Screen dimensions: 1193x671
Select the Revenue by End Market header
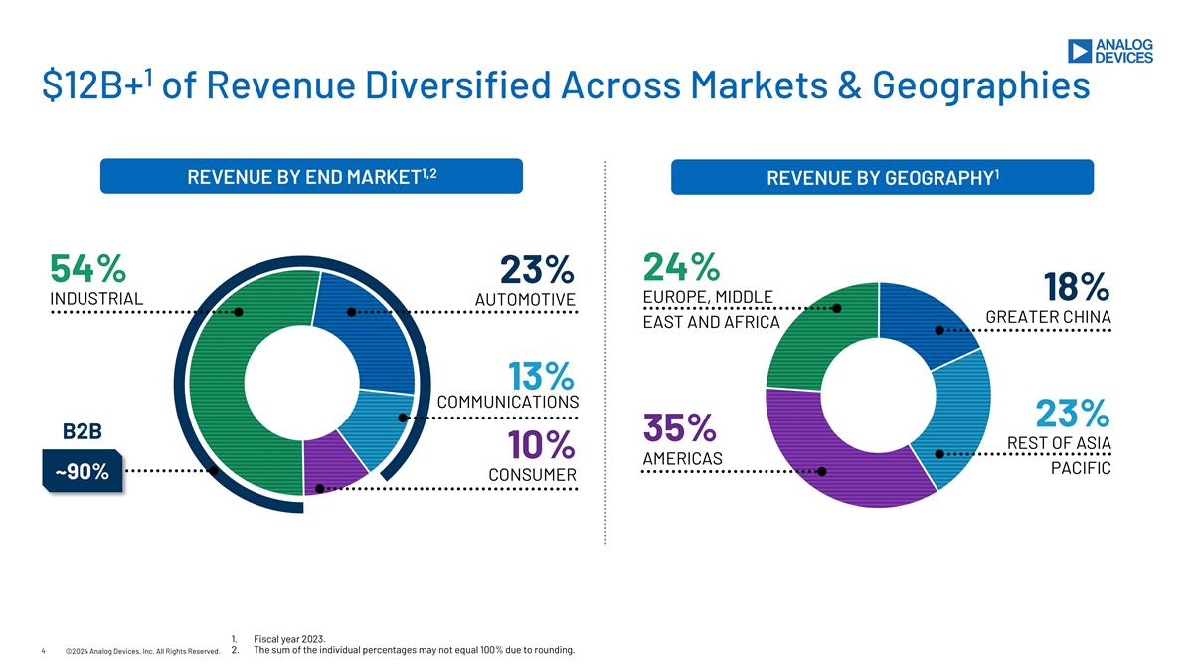click(x=312, y=177)
